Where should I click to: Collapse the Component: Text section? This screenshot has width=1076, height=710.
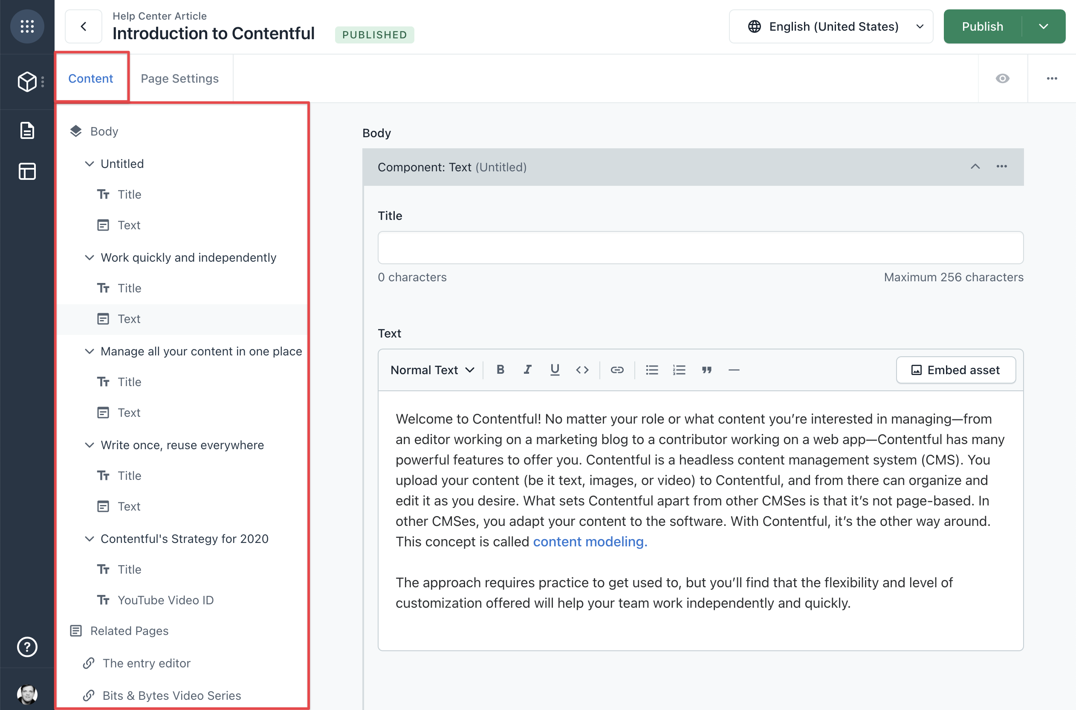(975, 167)
